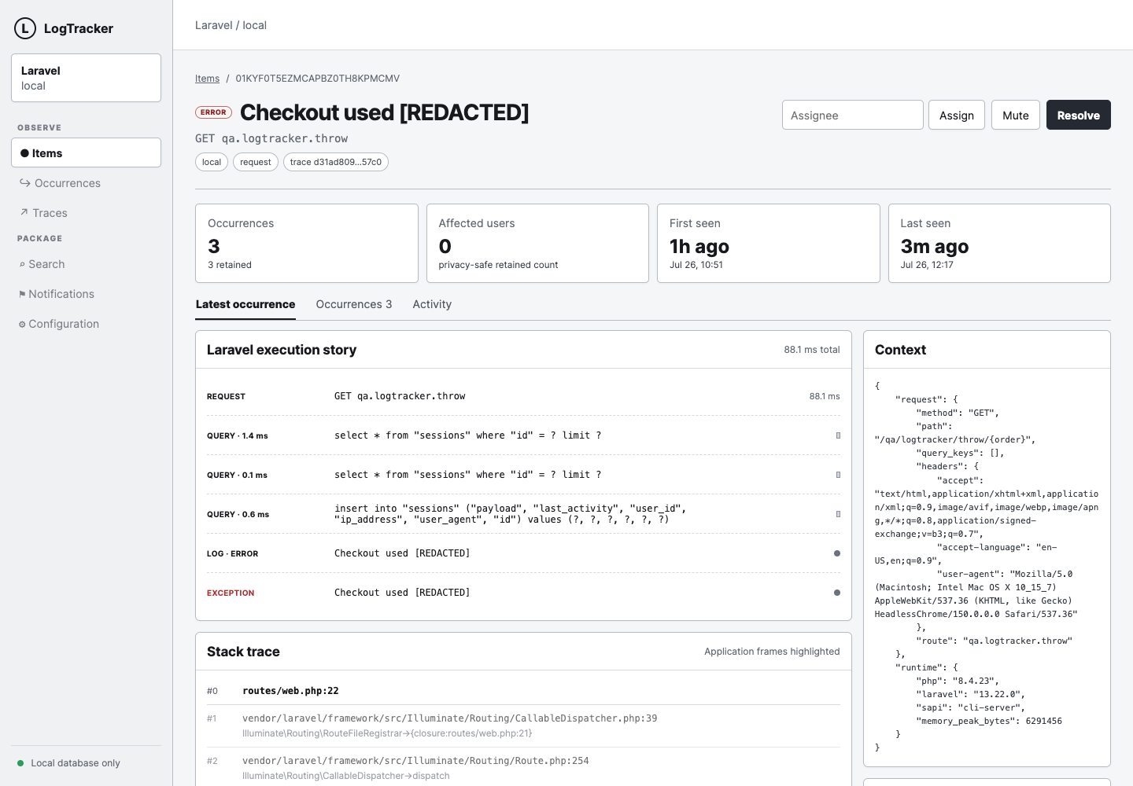The width and height of the screenshot is (1133, 786).
Task: Select the 0.6 ms insert query timeline bar
Action: click(838, 514)
